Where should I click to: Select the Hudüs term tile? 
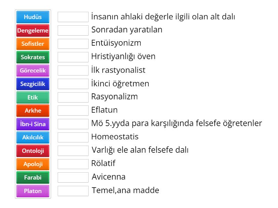pos(33,16)
